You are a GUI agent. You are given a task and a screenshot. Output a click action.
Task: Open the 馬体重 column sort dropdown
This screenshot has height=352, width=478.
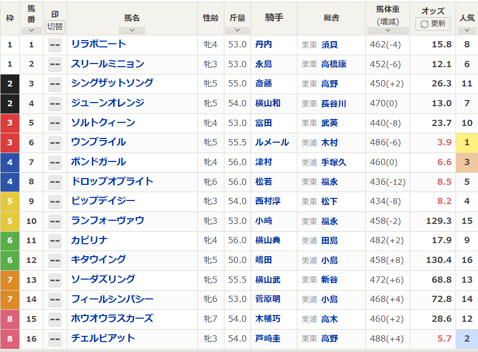[387, 30]
